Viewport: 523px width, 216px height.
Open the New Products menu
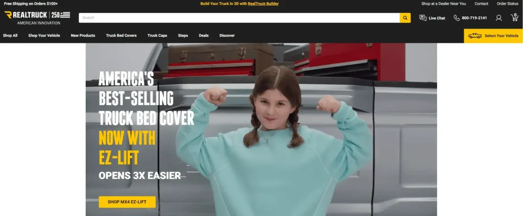[x=83, y=35]
